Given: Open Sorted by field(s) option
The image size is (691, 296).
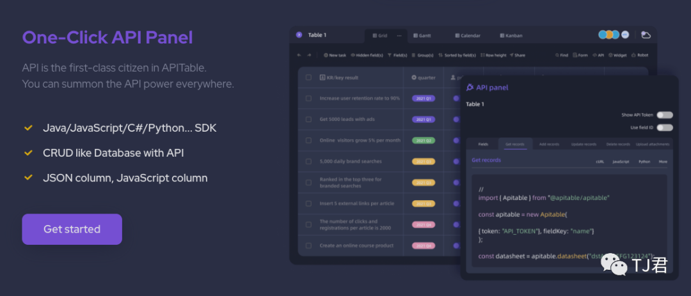Looking at the screenshot, I should click(457, 56).
